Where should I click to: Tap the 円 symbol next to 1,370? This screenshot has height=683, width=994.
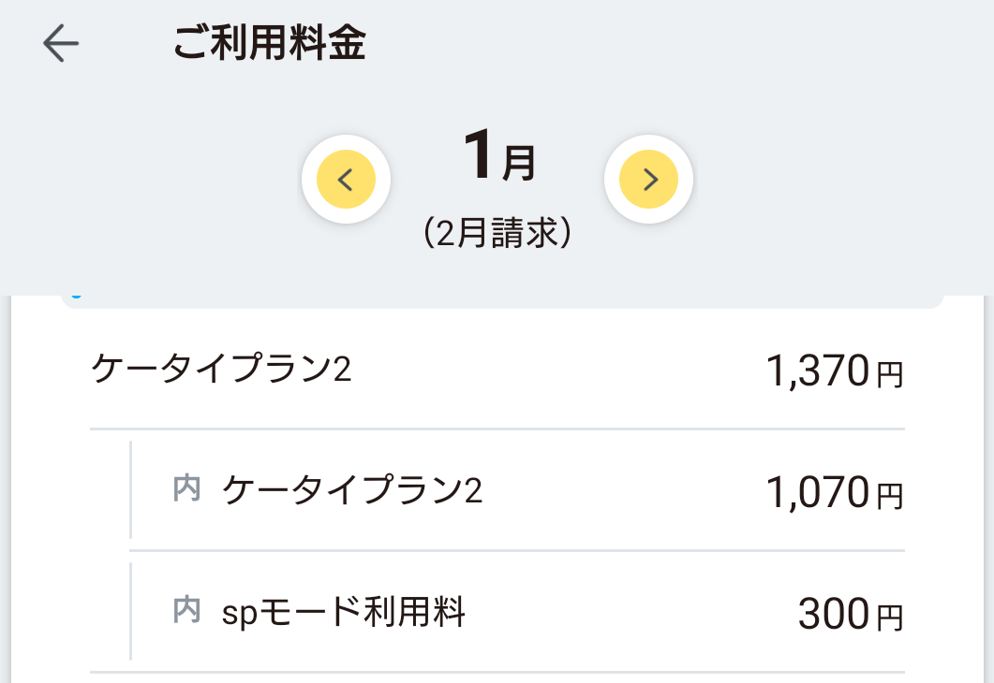(889, 376)
